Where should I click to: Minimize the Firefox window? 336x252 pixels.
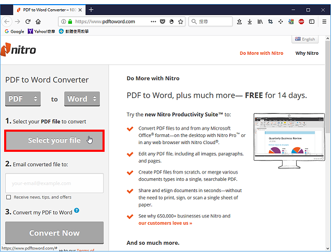(x=294, y=10)
